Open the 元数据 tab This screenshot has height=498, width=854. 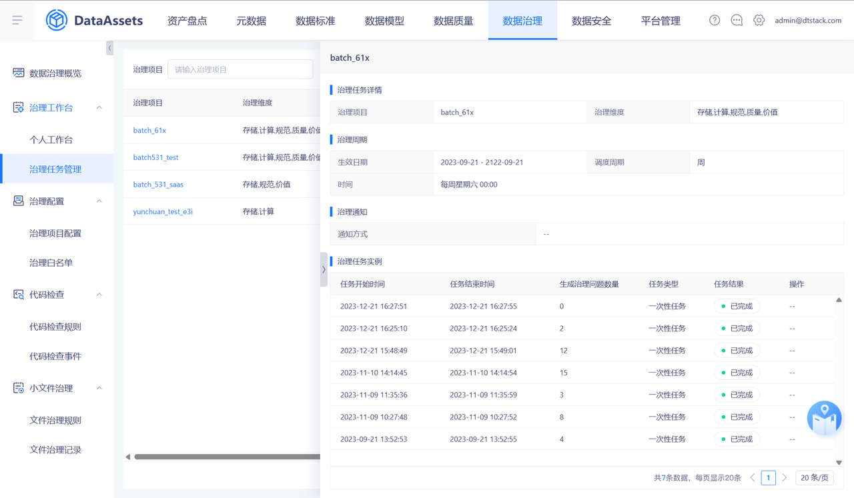pyautogui.click(x=252, y=21)
